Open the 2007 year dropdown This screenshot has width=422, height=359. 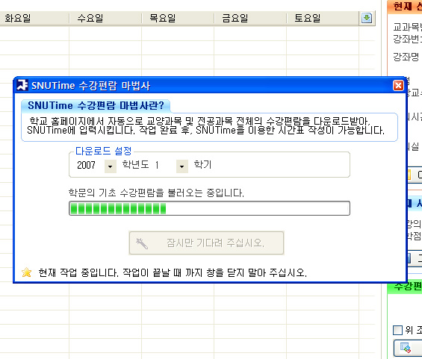[x=111, y=166]
